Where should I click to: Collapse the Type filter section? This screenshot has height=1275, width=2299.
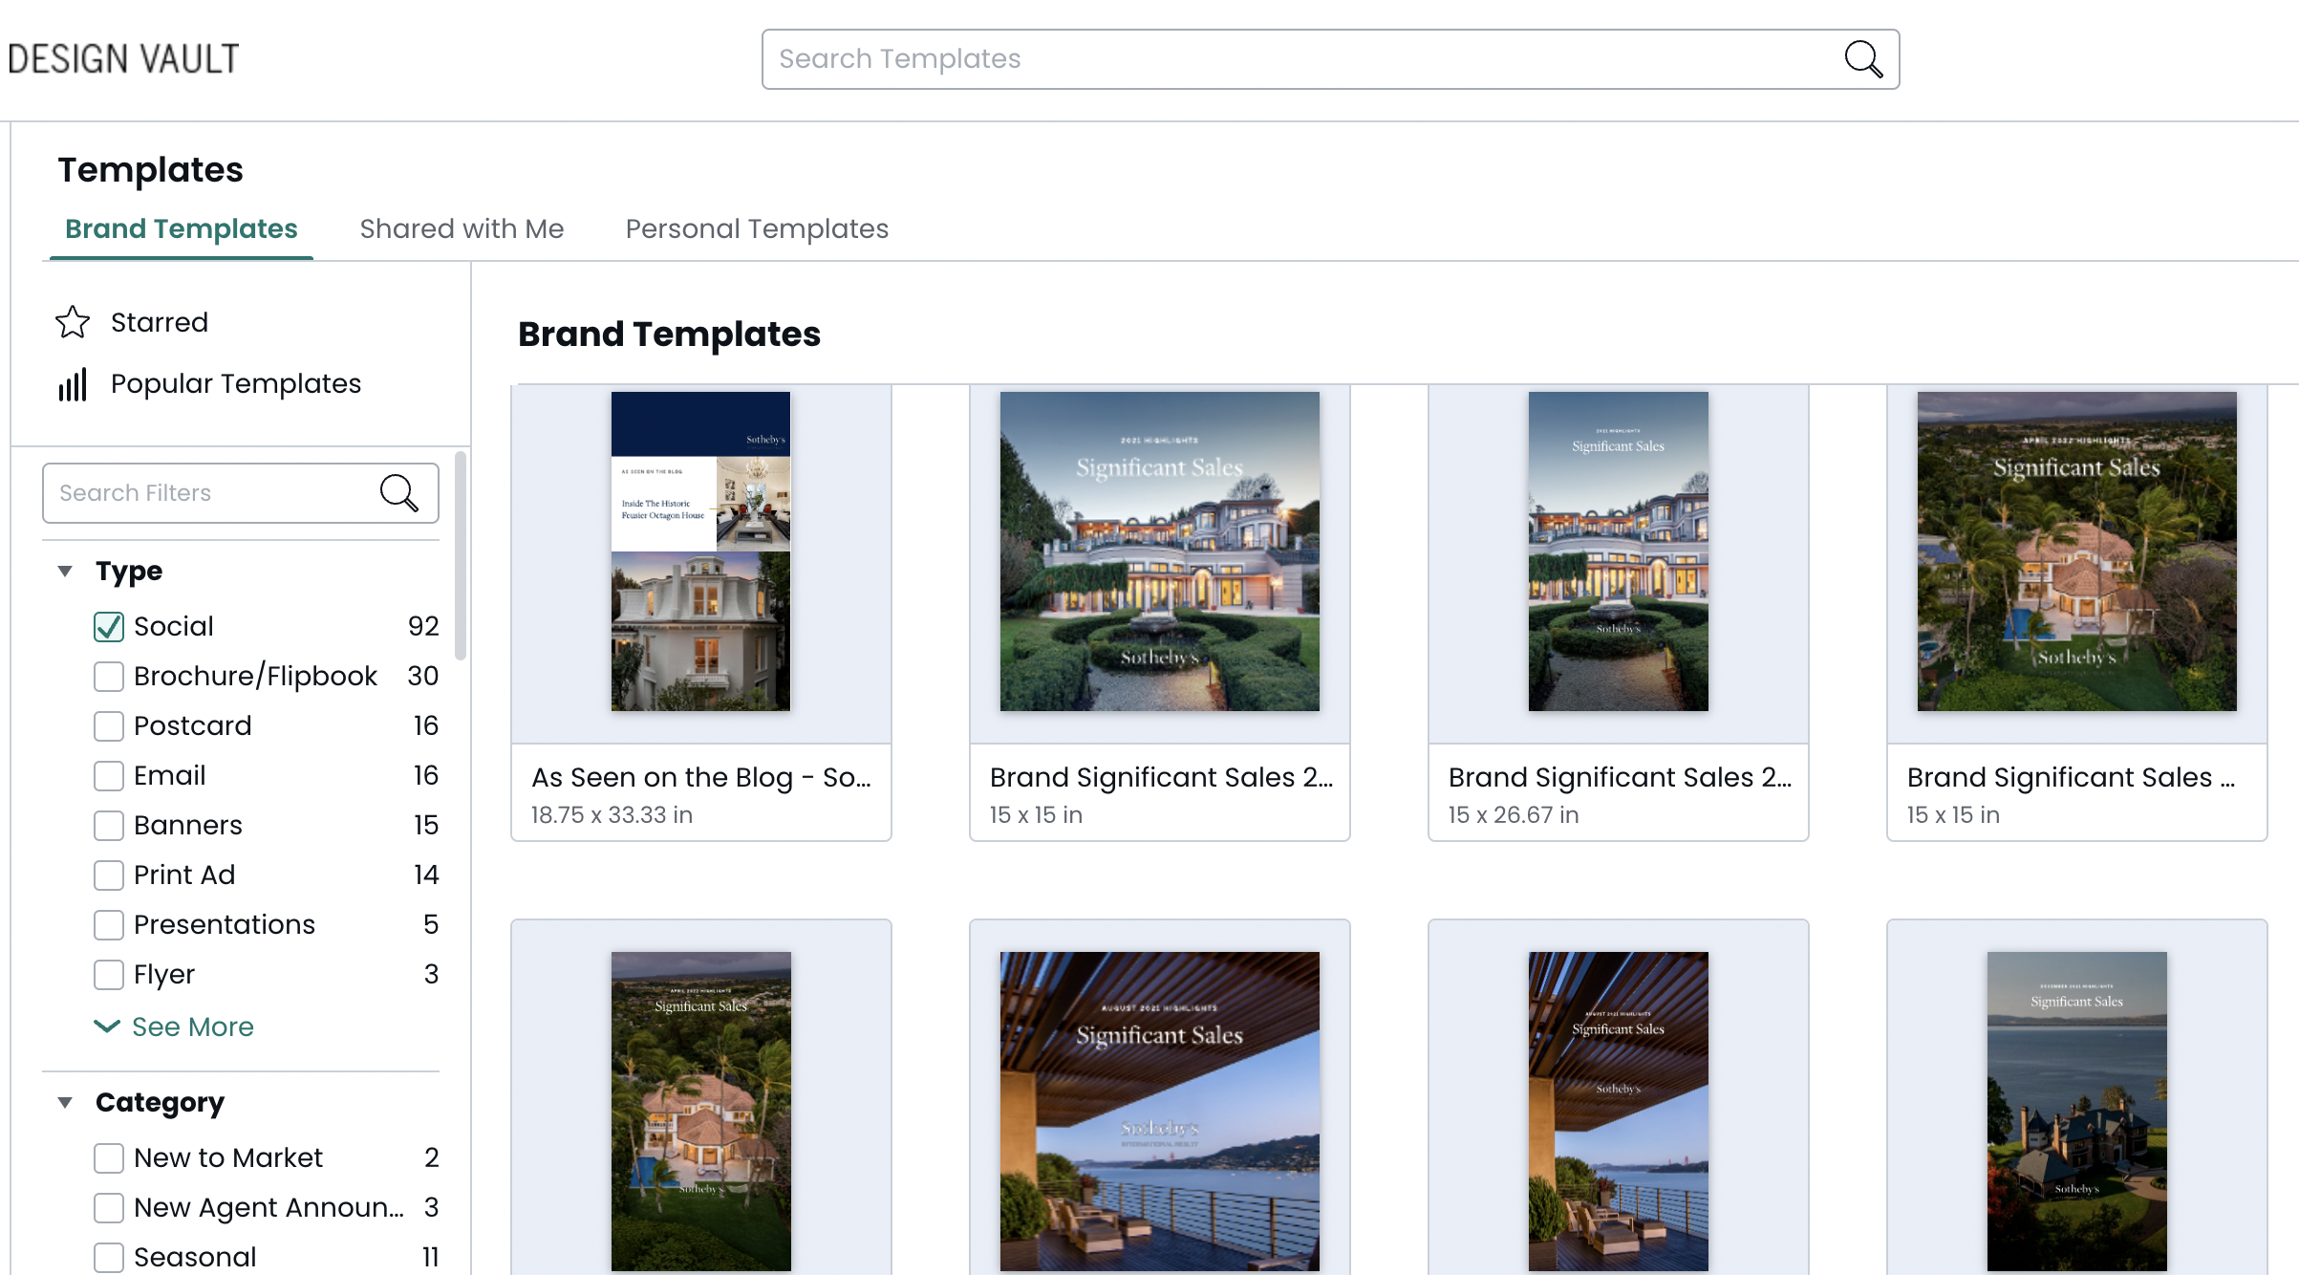click(x=65, y=572)
